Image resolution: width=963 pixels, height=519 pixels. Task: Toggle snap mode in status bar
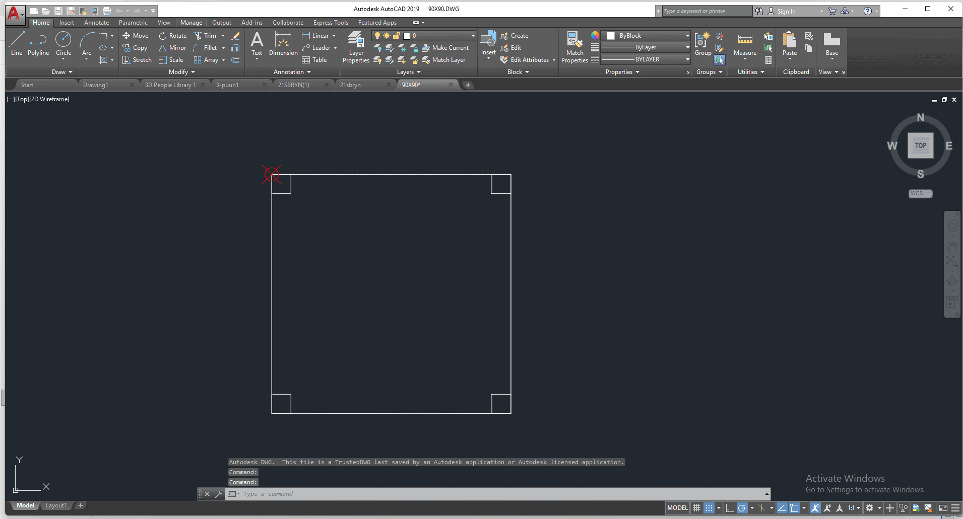pyautogui.click(x=709, y=508)
